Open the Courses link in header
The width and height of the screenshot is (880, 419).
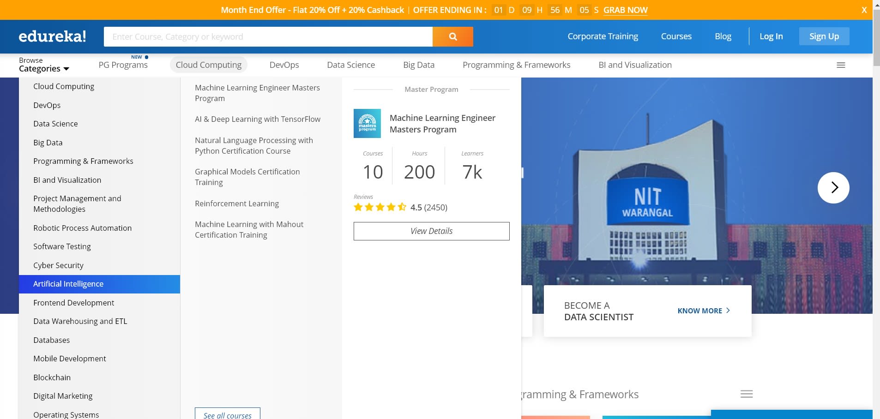tap(676, 36)
